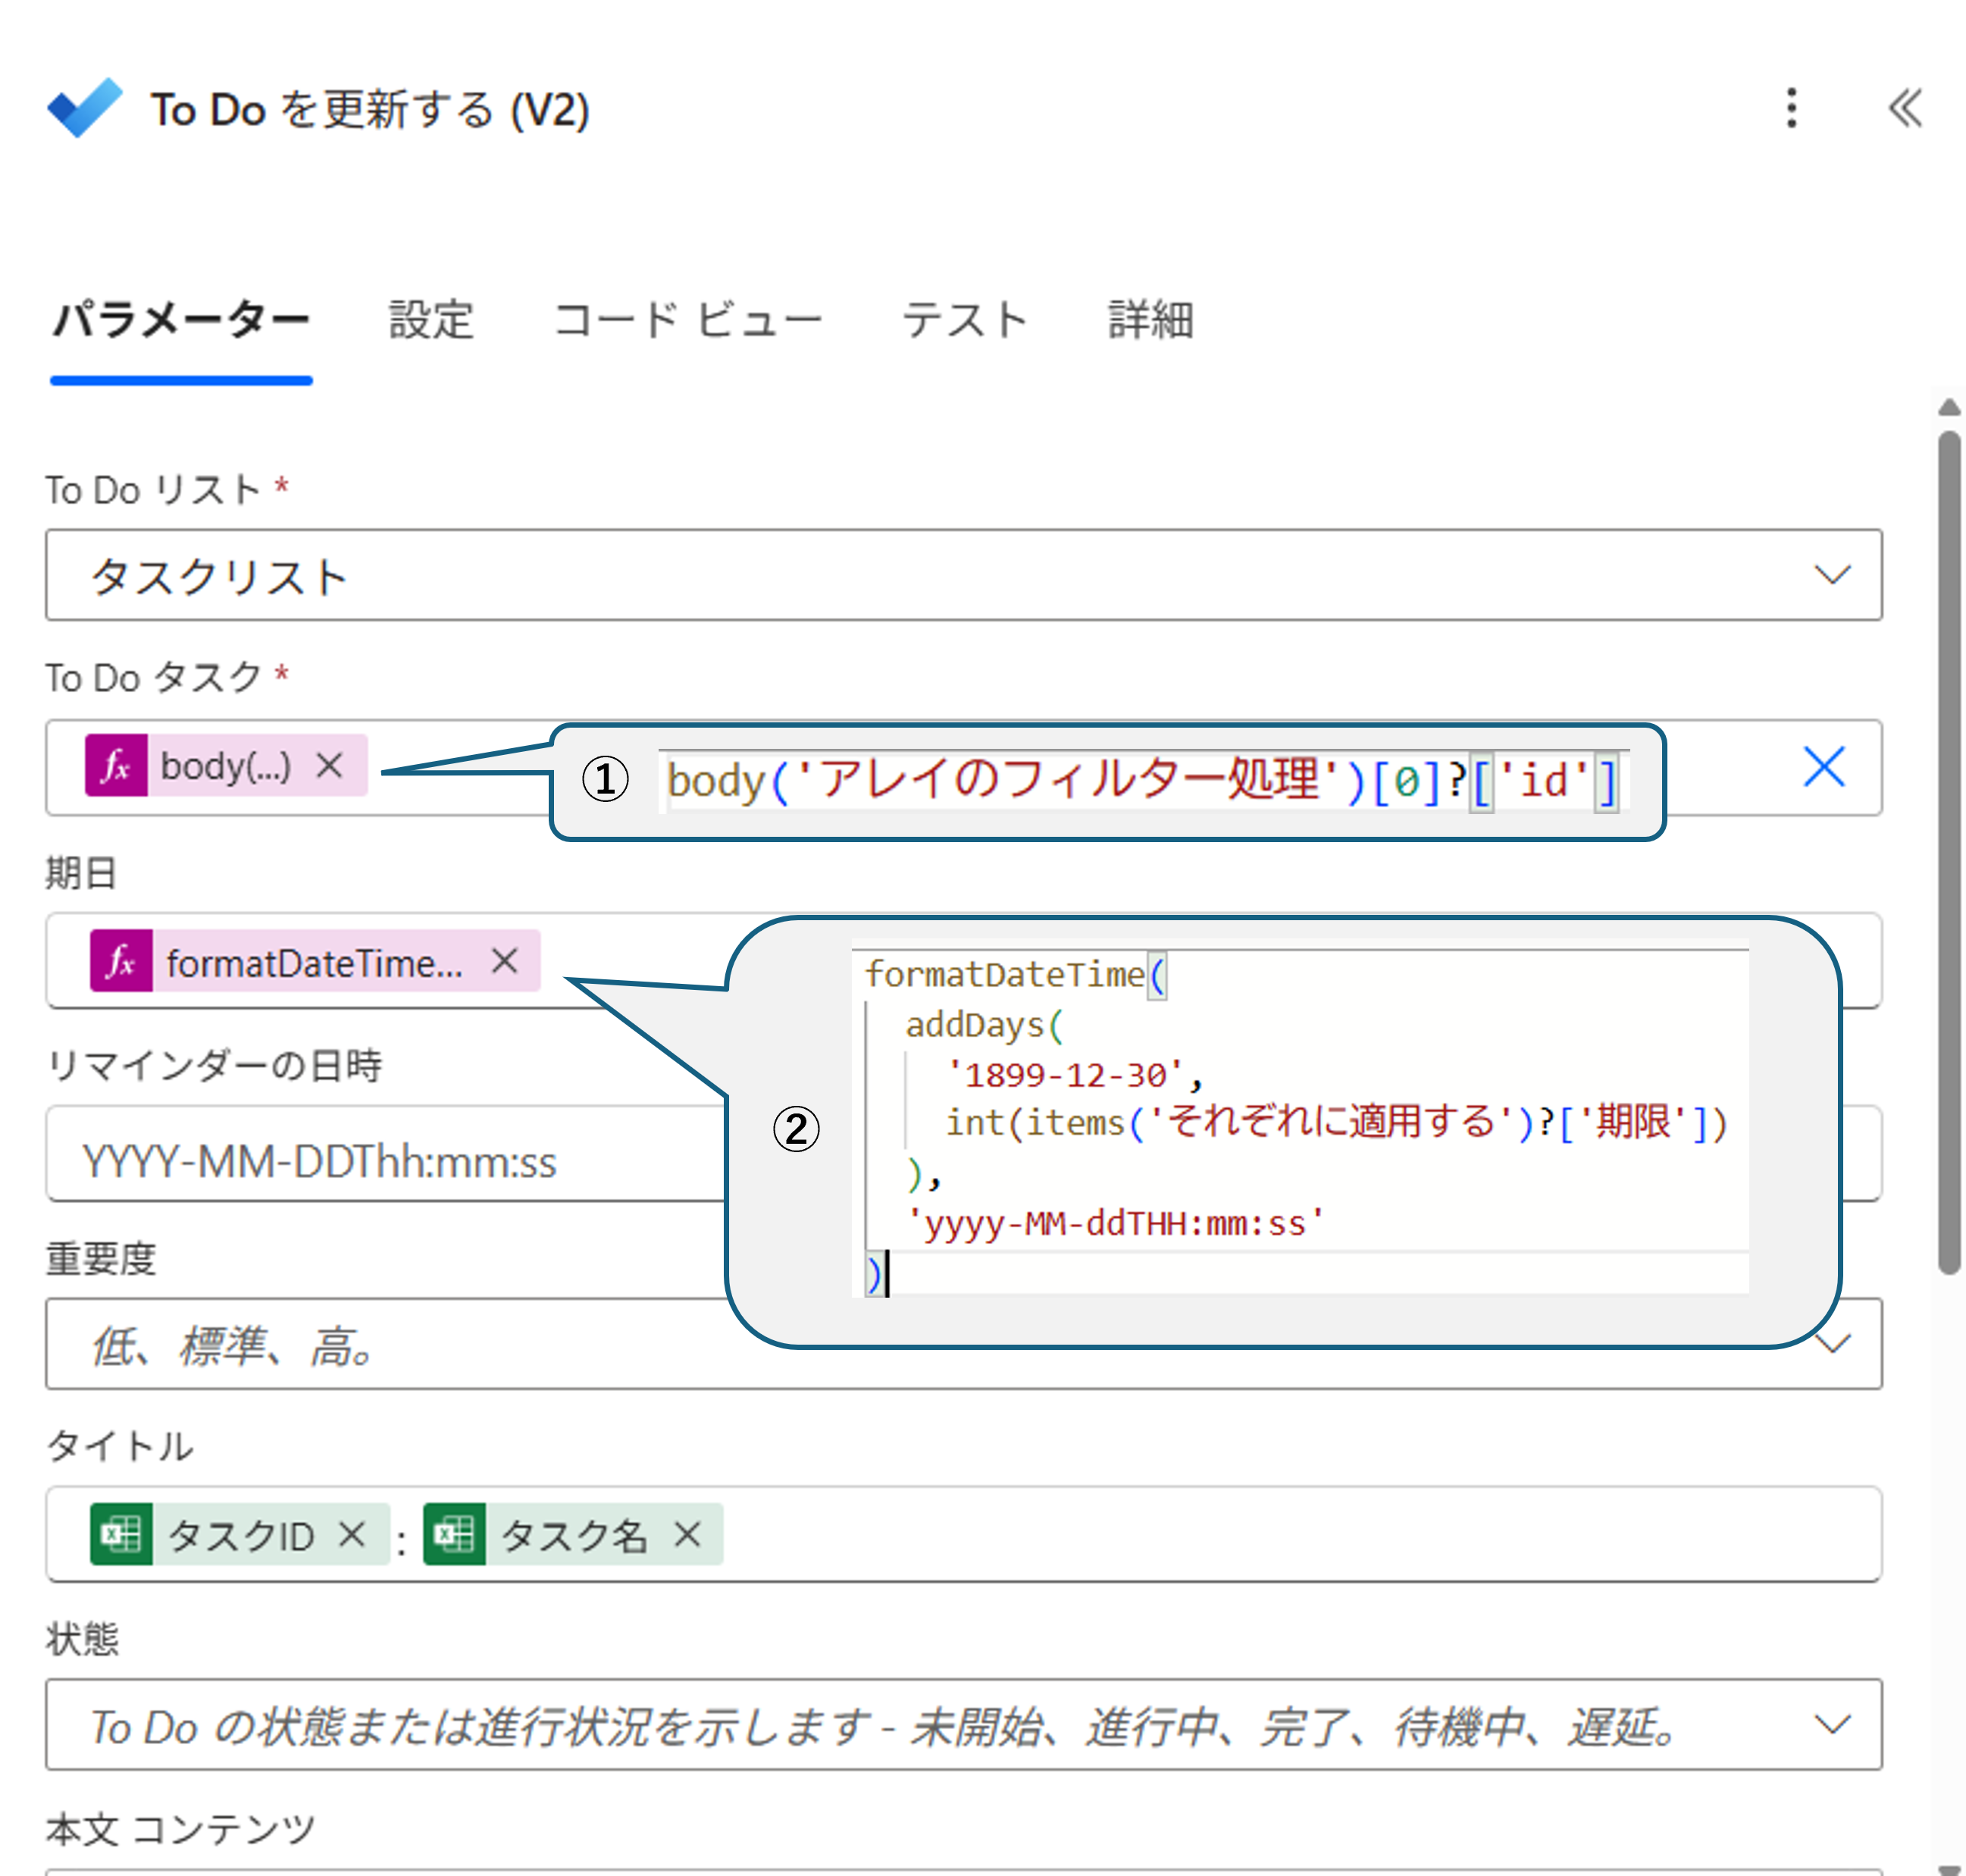Click the 本文 コンテンツ label
The image size is (1966, 1876).
pos(181,1829)
